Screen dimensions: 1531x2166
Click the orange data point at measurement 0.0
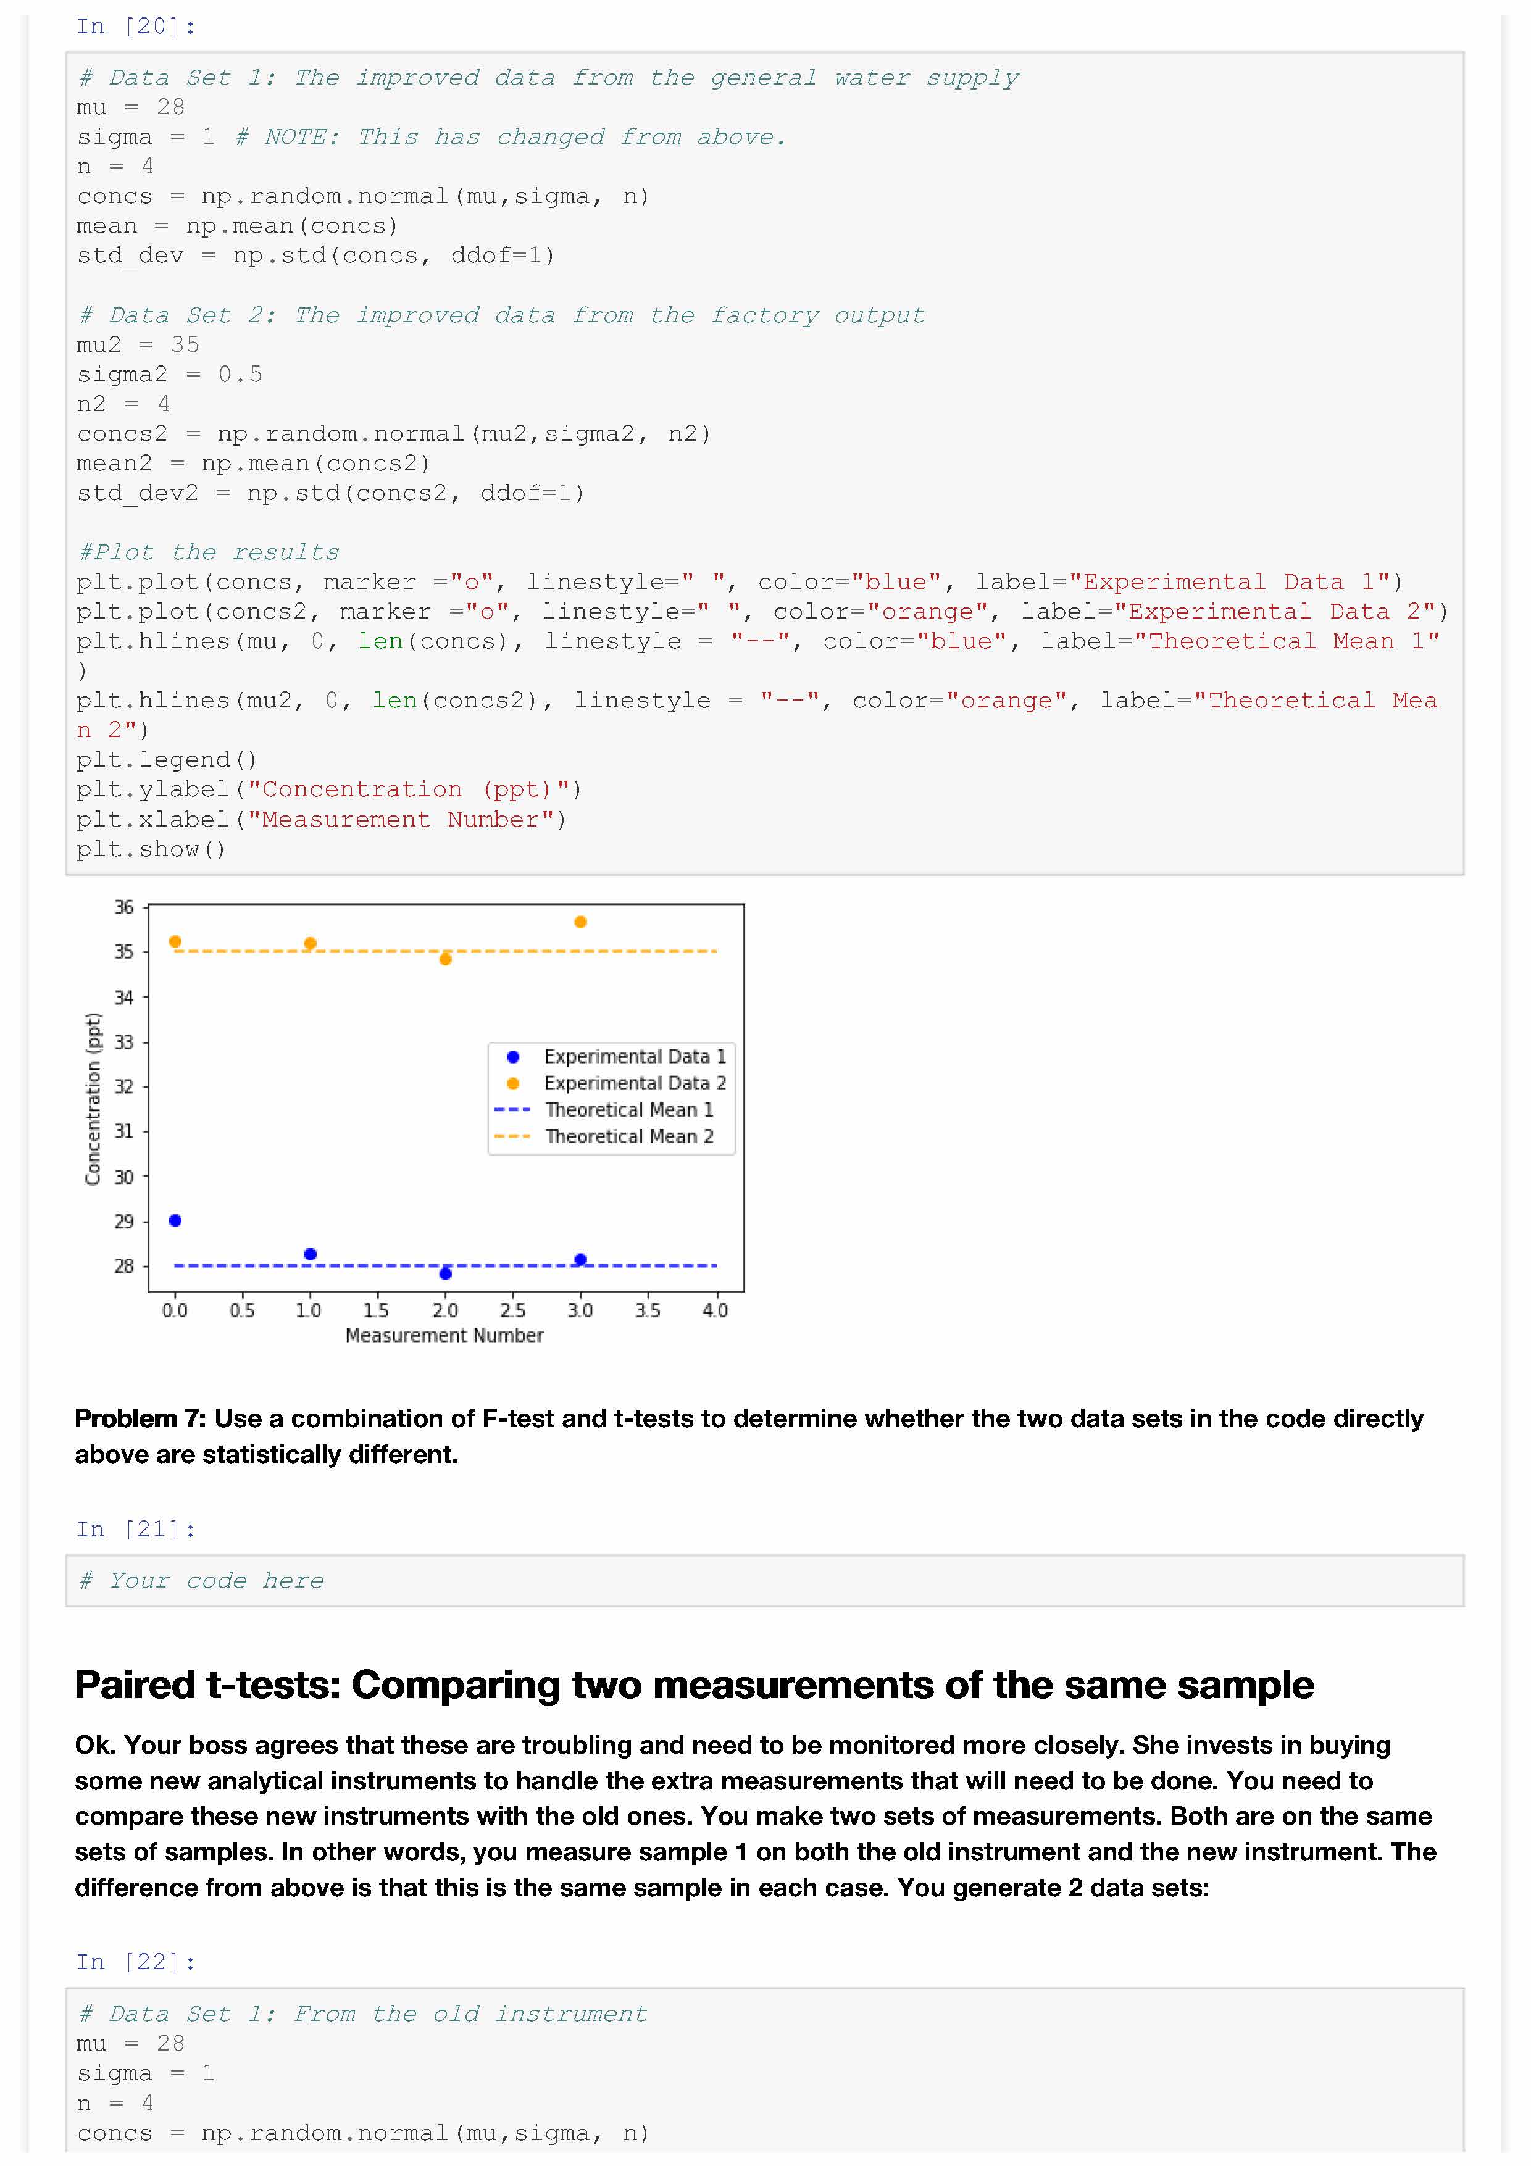pyautogui.click(x=175, y=941)
